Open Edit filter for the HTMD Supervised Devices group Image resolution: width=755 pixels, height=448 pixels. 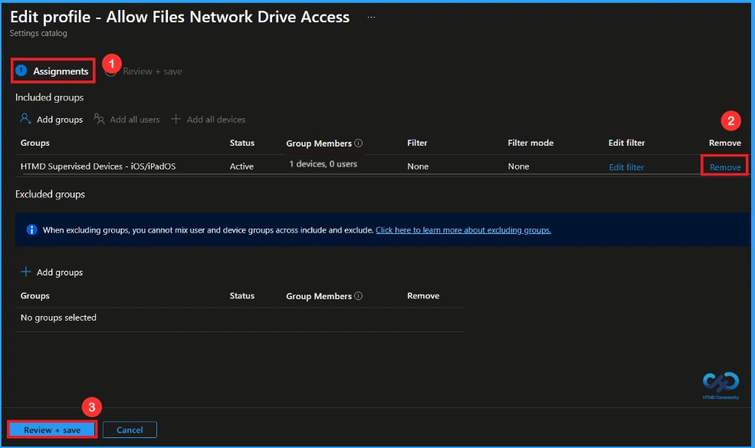click(626, 166)
